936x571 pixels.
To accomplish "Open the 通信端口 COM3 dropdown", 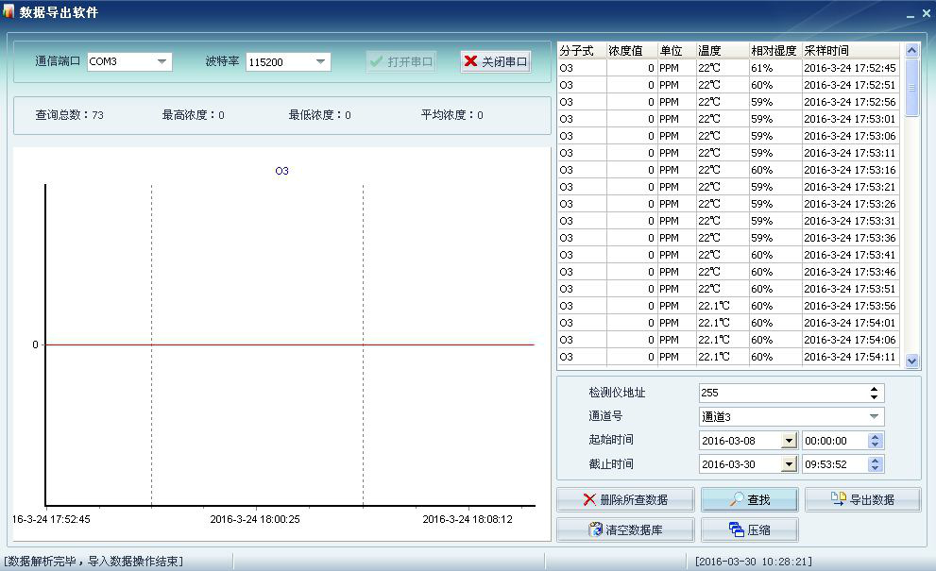I will (162, 61).
